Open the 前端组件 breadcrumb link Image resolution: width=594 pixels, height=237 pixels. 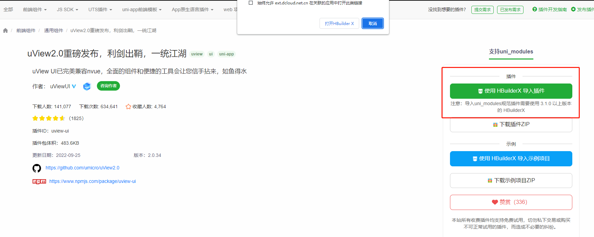26,30
